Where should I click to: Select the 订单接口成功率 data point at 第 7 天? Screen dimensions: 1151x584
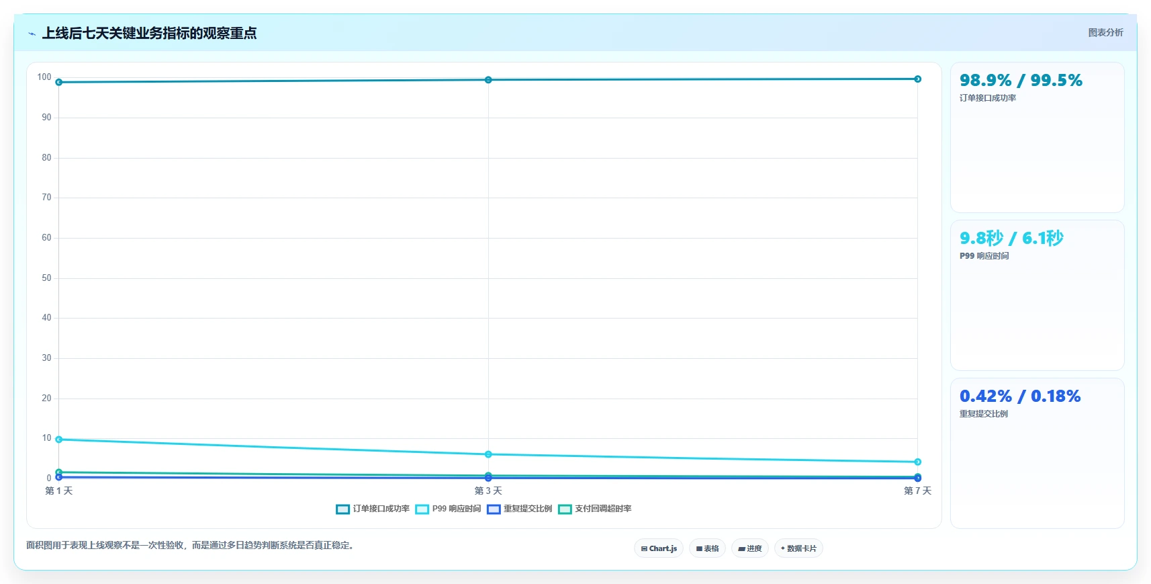pos(917,79)
